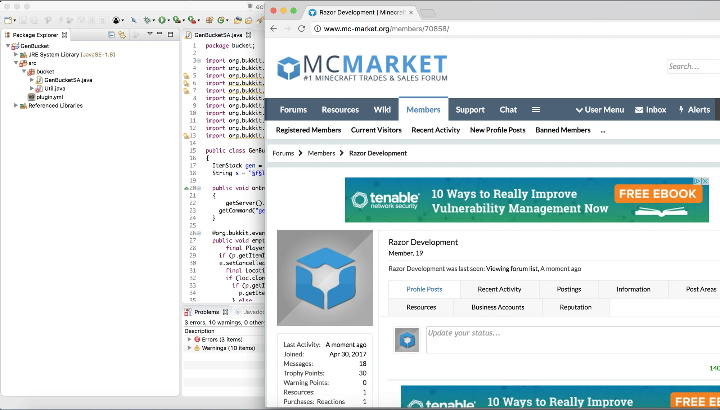Click the Open Type icon in Eclipse toolbar
The width and height of the screenshot is (720, 410).
pos(238,20)
